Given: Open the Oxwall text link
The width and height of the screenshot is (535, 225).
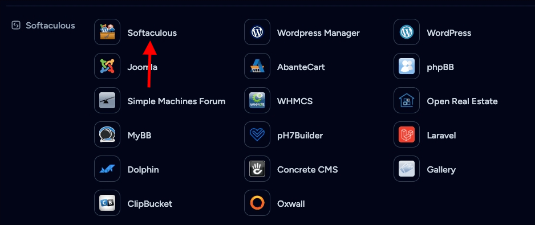Looking at the screenshot, I should 291,203.
